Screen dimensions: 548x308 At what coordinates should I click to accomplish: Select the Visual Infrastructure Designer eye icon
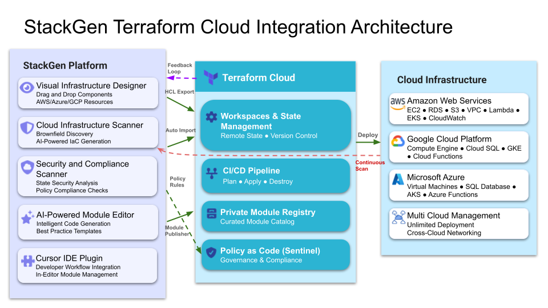point(27,87)
